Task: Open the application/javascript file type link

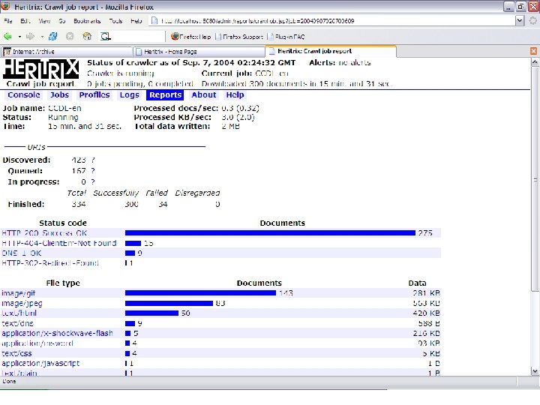Action: (40, 363)
